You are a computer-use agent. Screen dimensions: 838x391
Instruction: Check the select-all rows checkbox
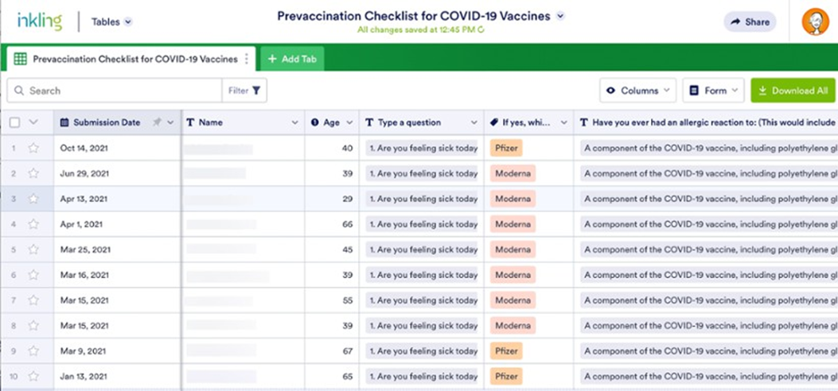coord(15,122)
